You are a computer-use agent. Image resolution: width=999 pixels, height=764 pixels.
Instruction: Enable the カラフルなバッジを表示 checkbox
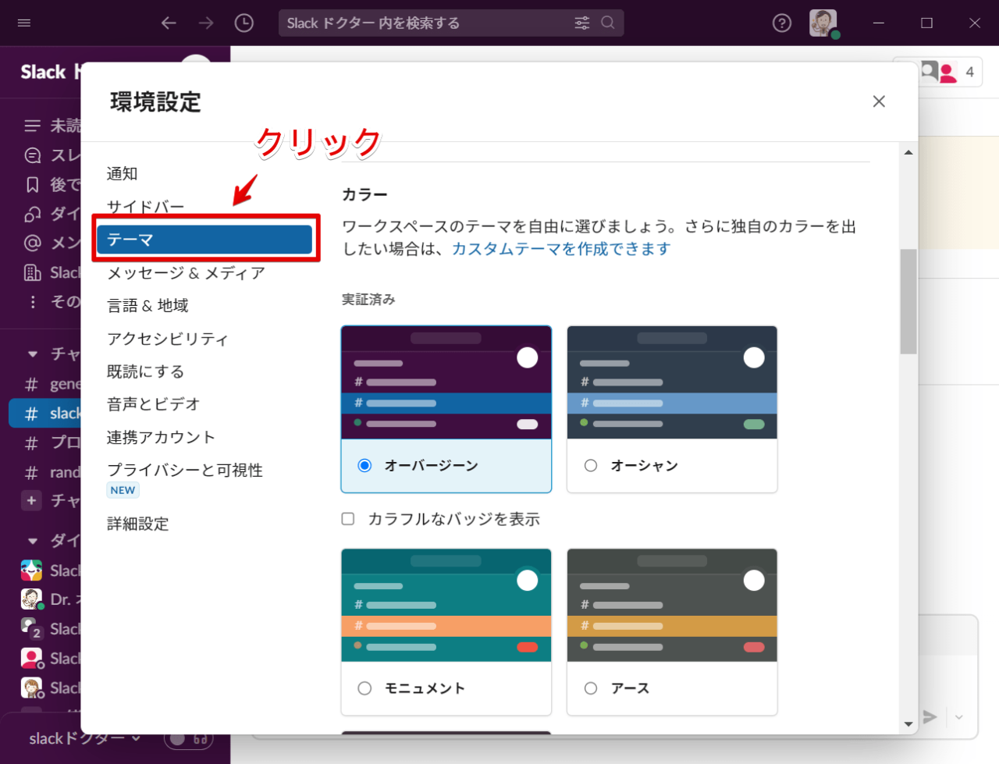point(348,519)
